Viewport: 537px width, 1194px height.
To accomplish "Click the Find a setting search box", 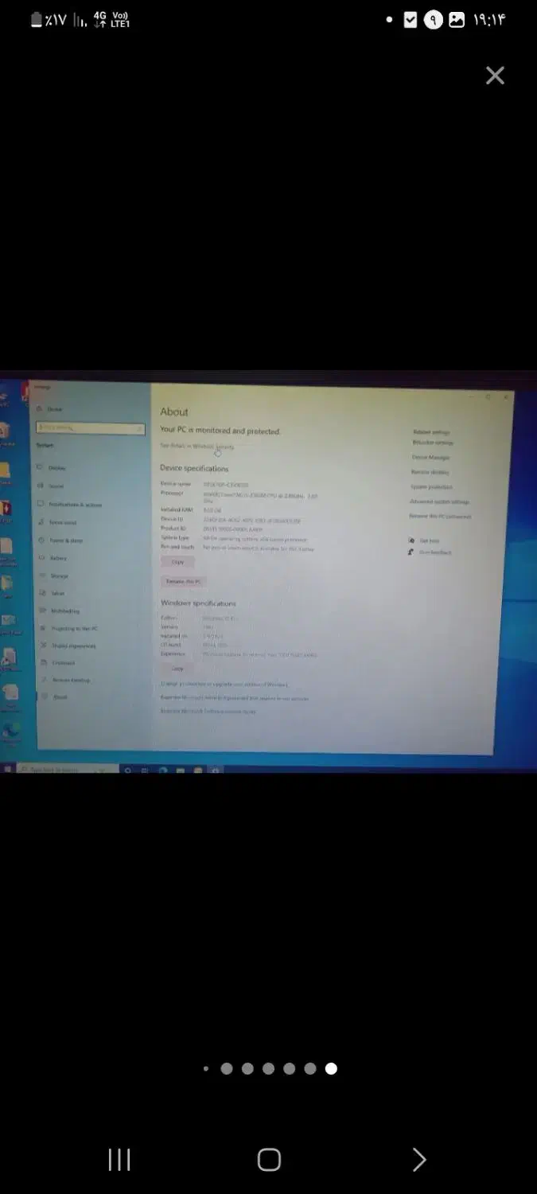I will pyautogui.click(x=91, y=427).
